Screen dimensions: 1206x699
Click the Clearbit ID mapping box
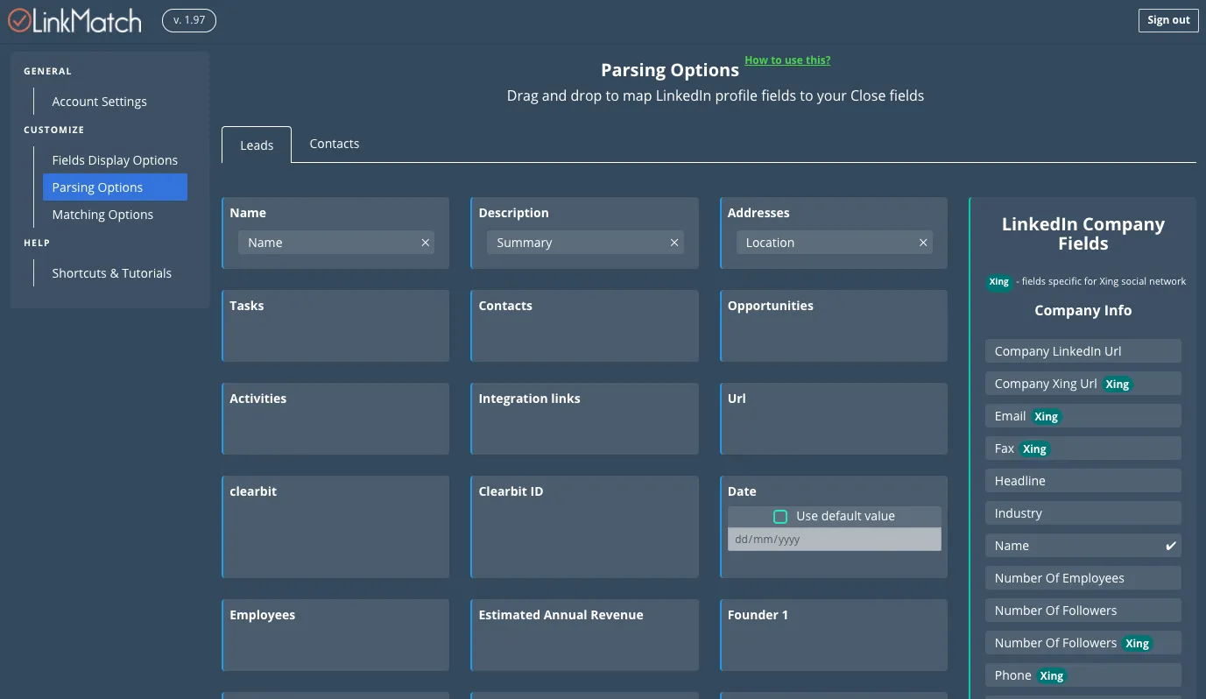(584, 526)
